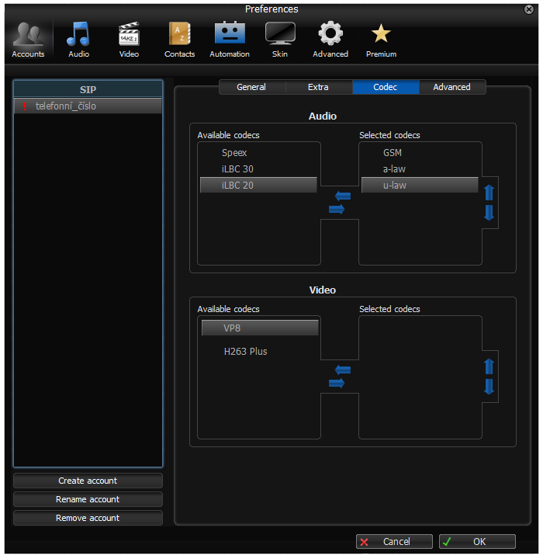
Task: Open the Advanced gear preferences section
Action: click(330, 40)
